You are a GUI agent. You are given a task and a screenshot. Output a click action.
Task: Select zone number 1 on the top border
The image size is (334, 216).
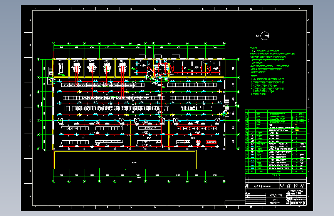pyautogui.click(x=36, y=9)
